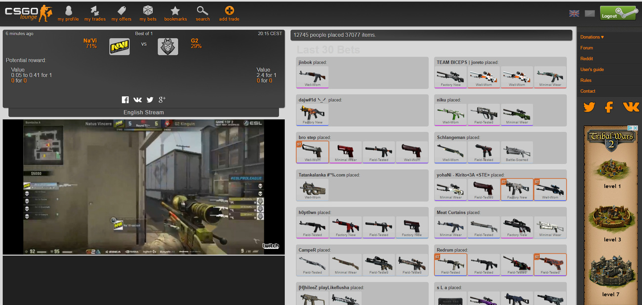642x305 pixels.
Task: Select the grey flag next to UK flag
Action: point(590,13)
